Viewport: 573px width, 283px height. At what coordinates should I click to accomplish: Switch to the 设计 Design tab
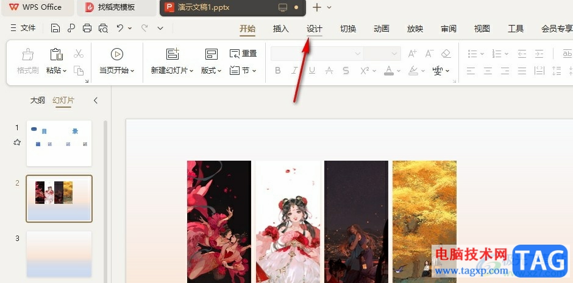[315, 29]
